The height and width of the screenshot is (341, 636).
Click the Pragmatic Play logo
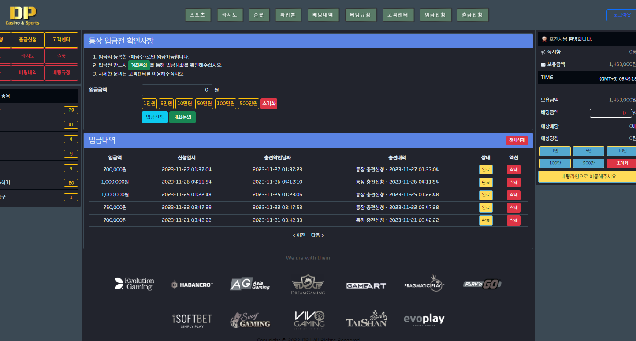click(424, 283)
